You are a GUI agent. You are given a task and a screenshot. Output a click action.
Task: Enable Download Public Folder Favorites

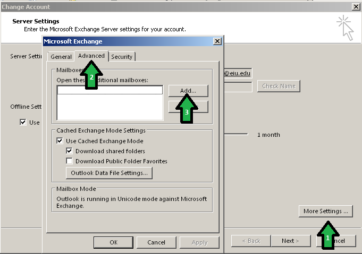point(70,161)
